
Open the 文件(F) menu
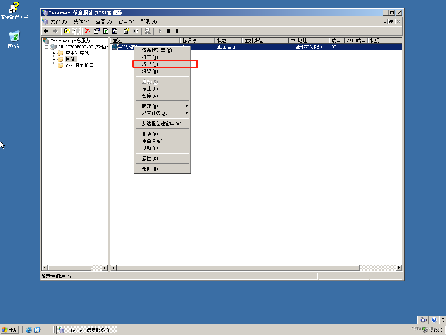[59, 22]
